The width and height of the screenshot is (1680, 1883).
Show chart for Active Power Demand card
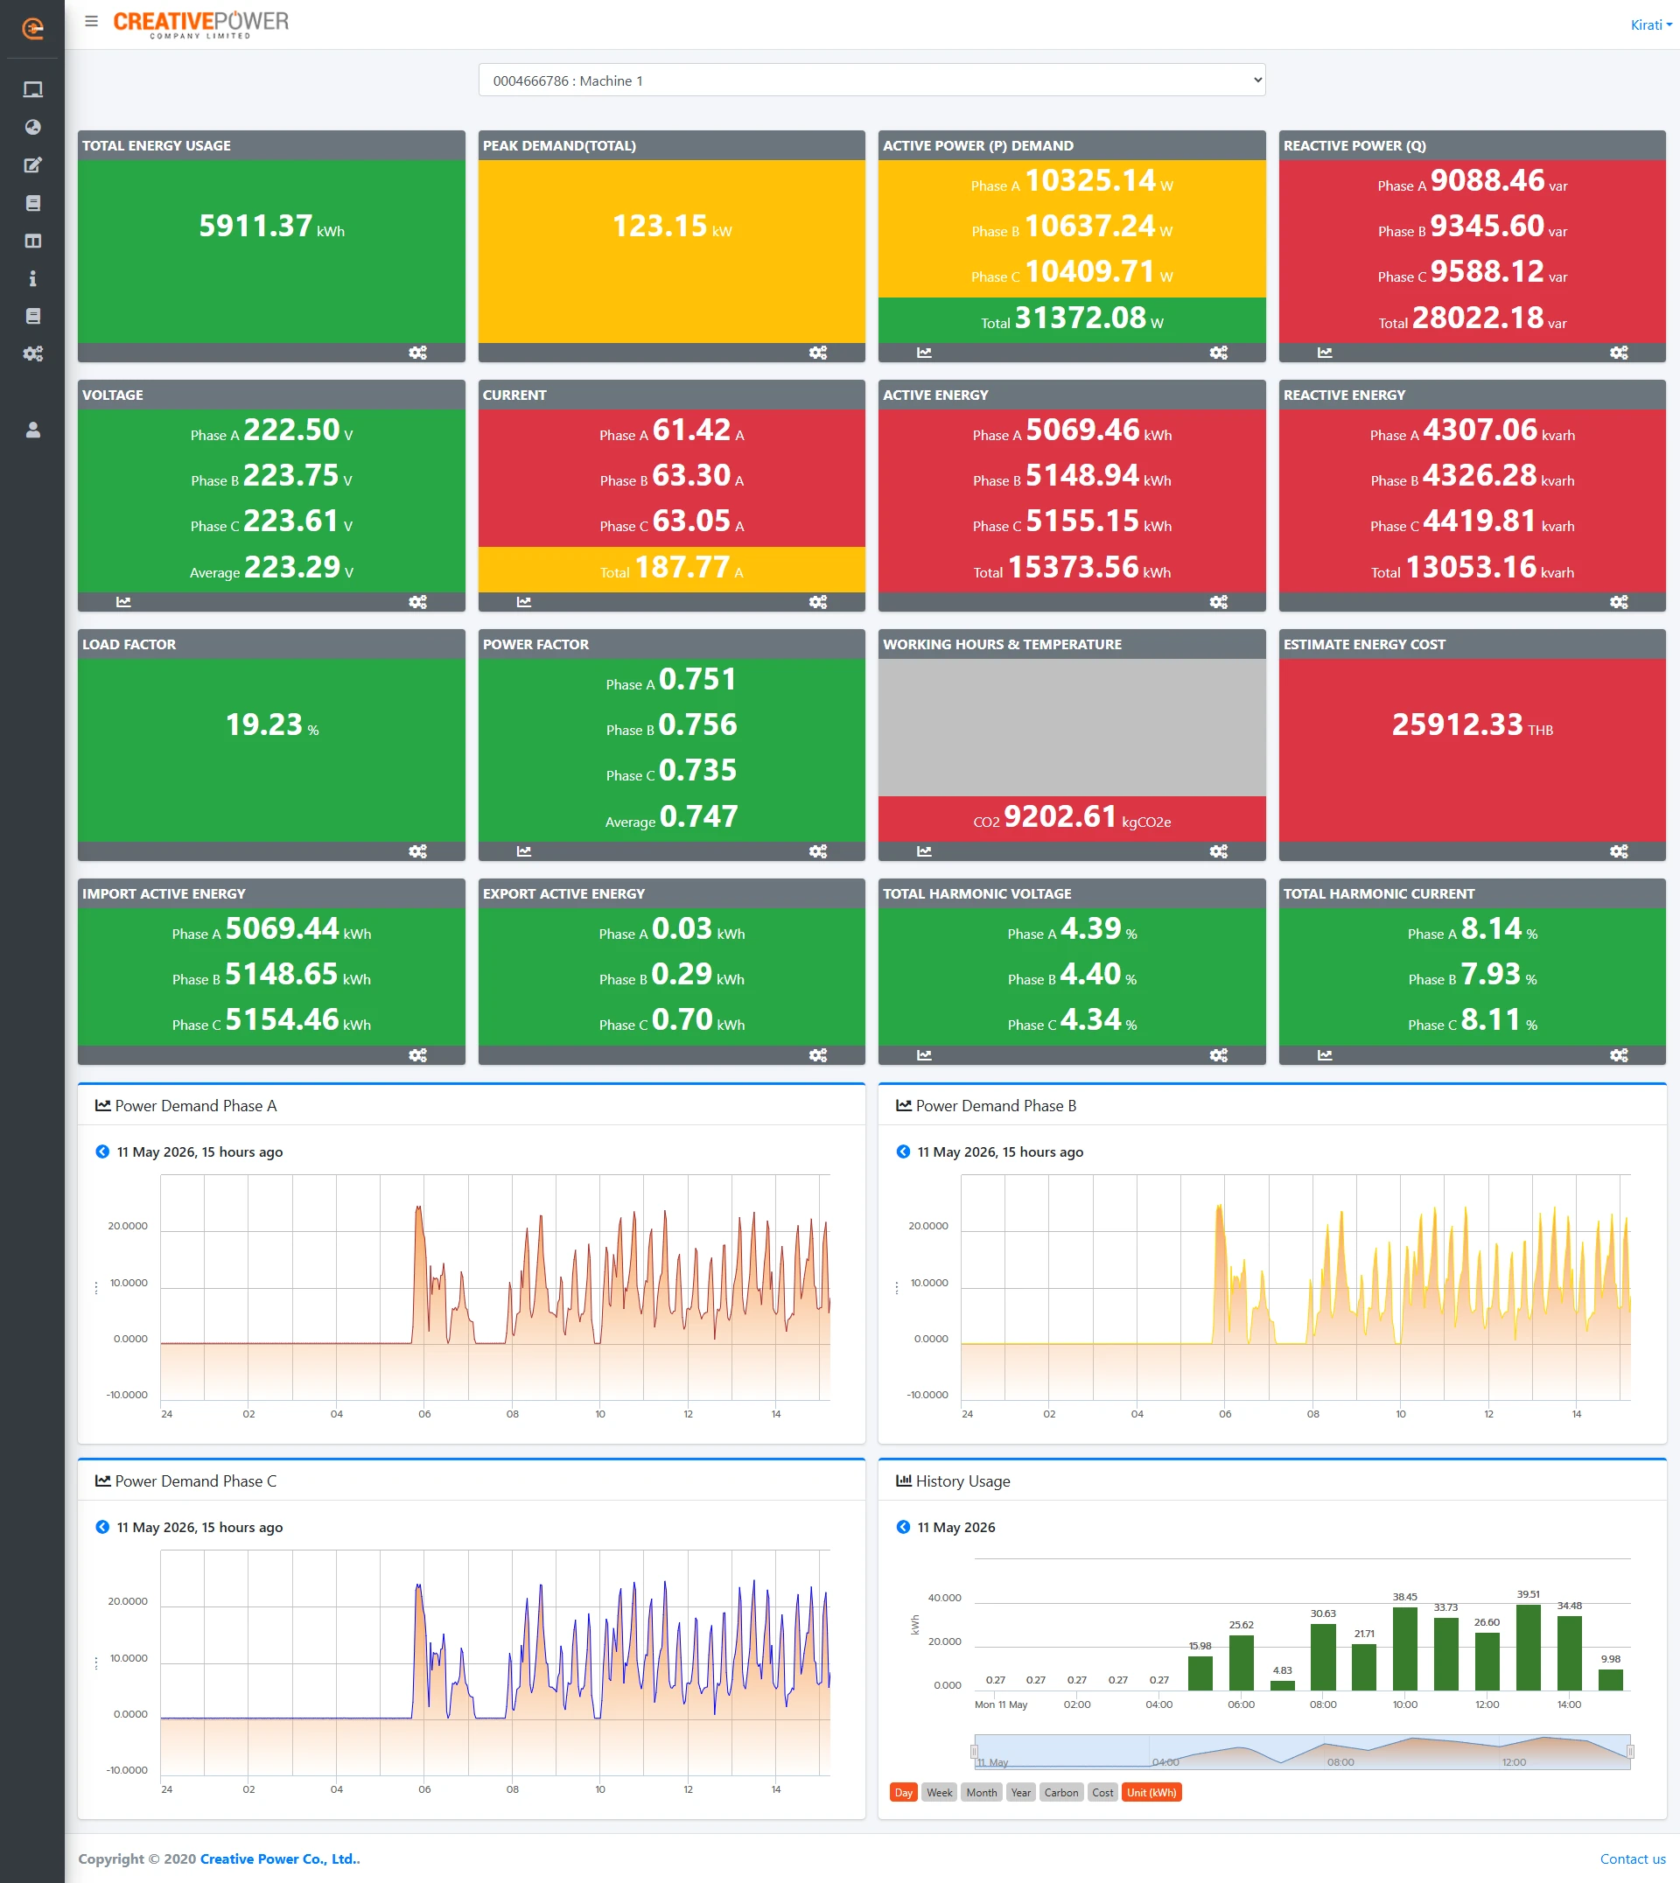click(924, 353)
